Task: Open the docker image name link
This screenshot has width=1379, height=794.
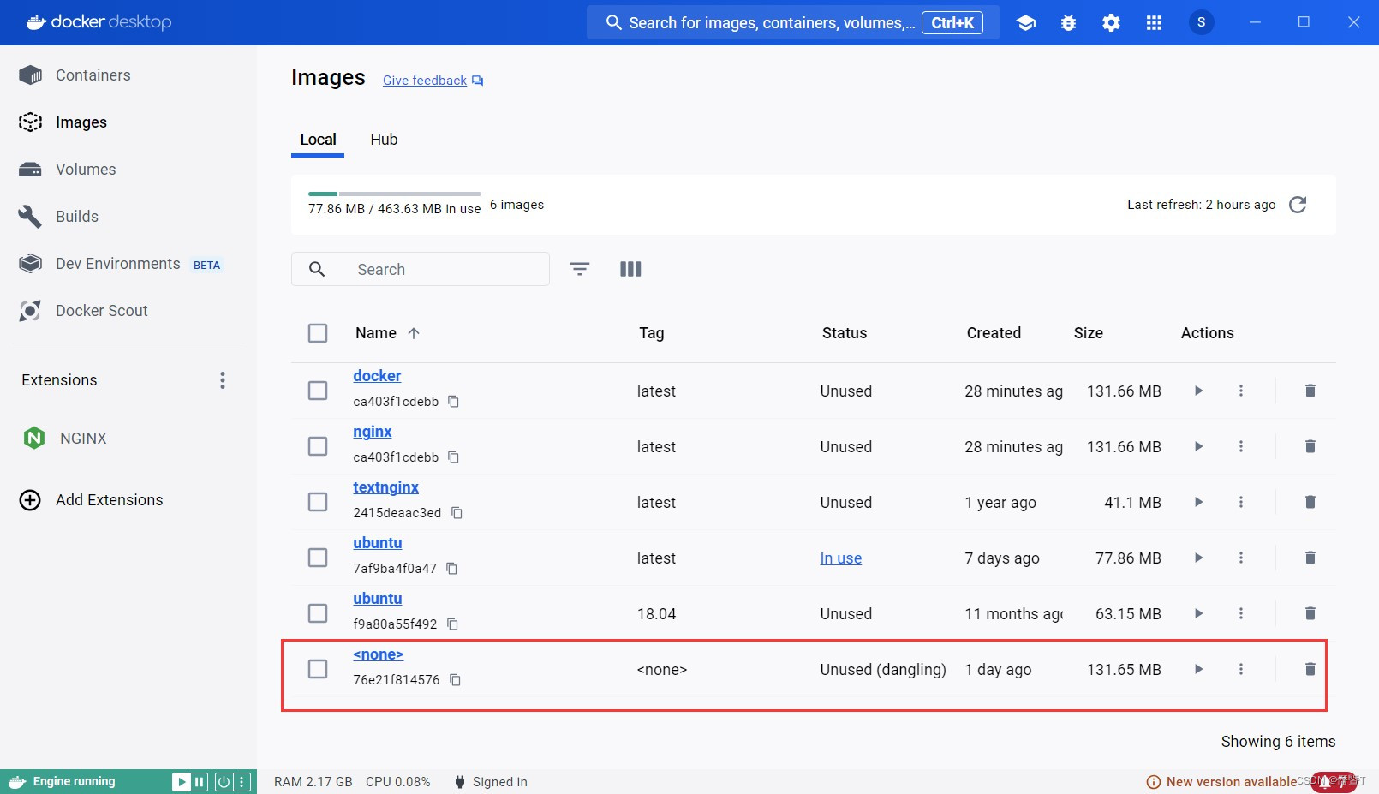Action: click(x=377, y=376)
